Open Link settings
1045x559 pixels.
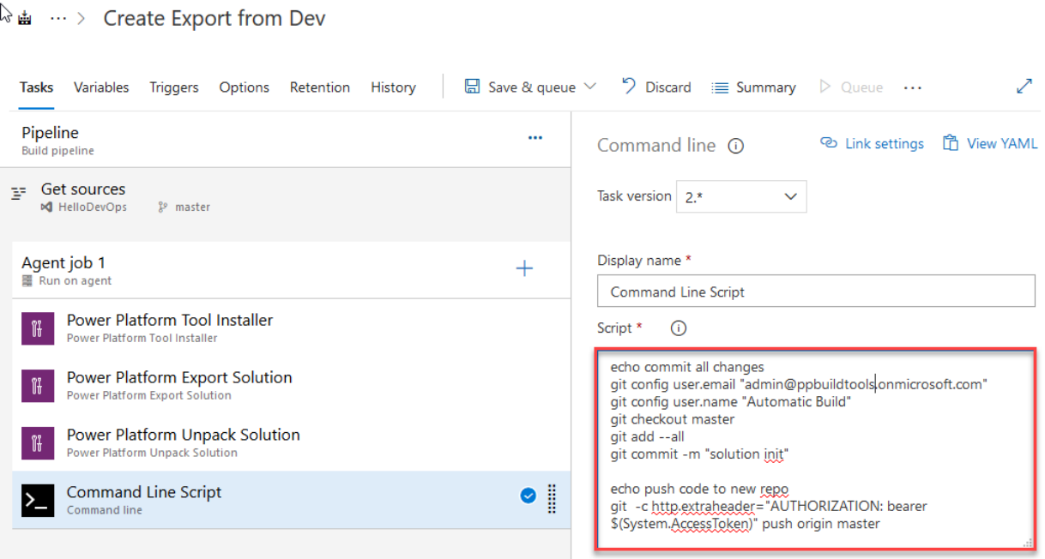point(873,144)
